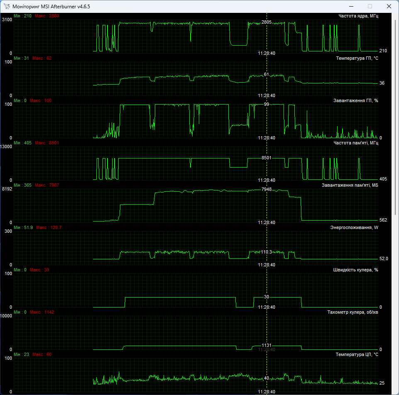Click the 1131 marker value on fan tachometer graph
Viewport: 399px width, 395px height.
point(267,345)
